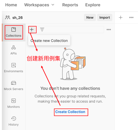Open the Explore menu item

point(93,5)
